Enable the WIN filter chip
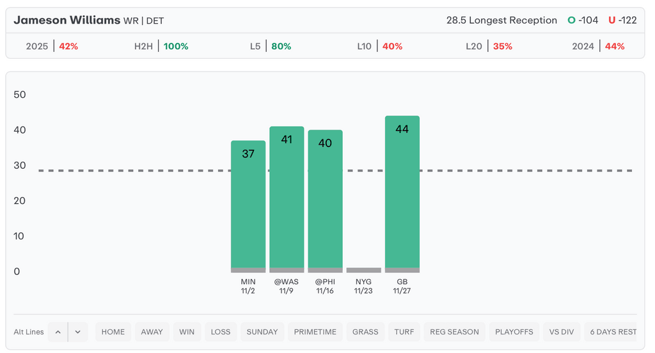 (187, 332)
